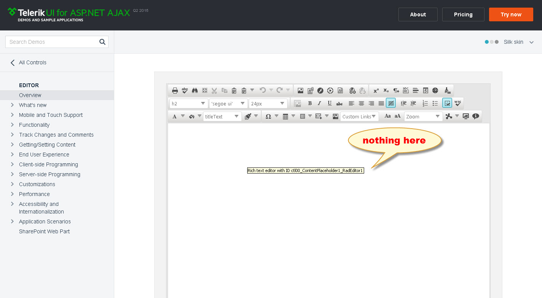Open the h2 paragraph format dropdown
This screenshot has width=542, height=298.
pos(189,104)
